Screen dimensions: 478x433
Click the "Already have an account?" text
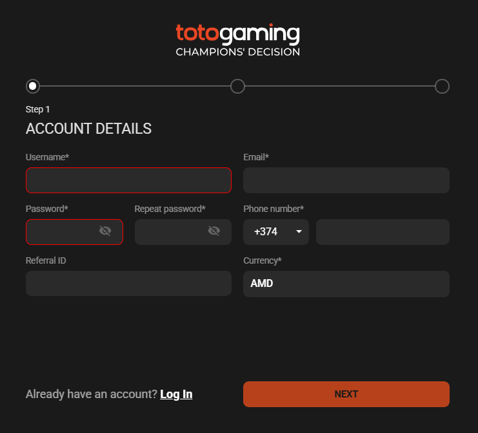[91, 394]
